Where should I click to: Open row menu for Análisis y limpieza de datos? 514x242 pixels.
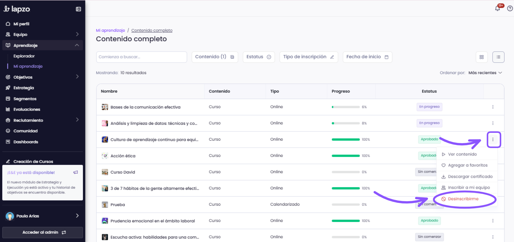493,123
